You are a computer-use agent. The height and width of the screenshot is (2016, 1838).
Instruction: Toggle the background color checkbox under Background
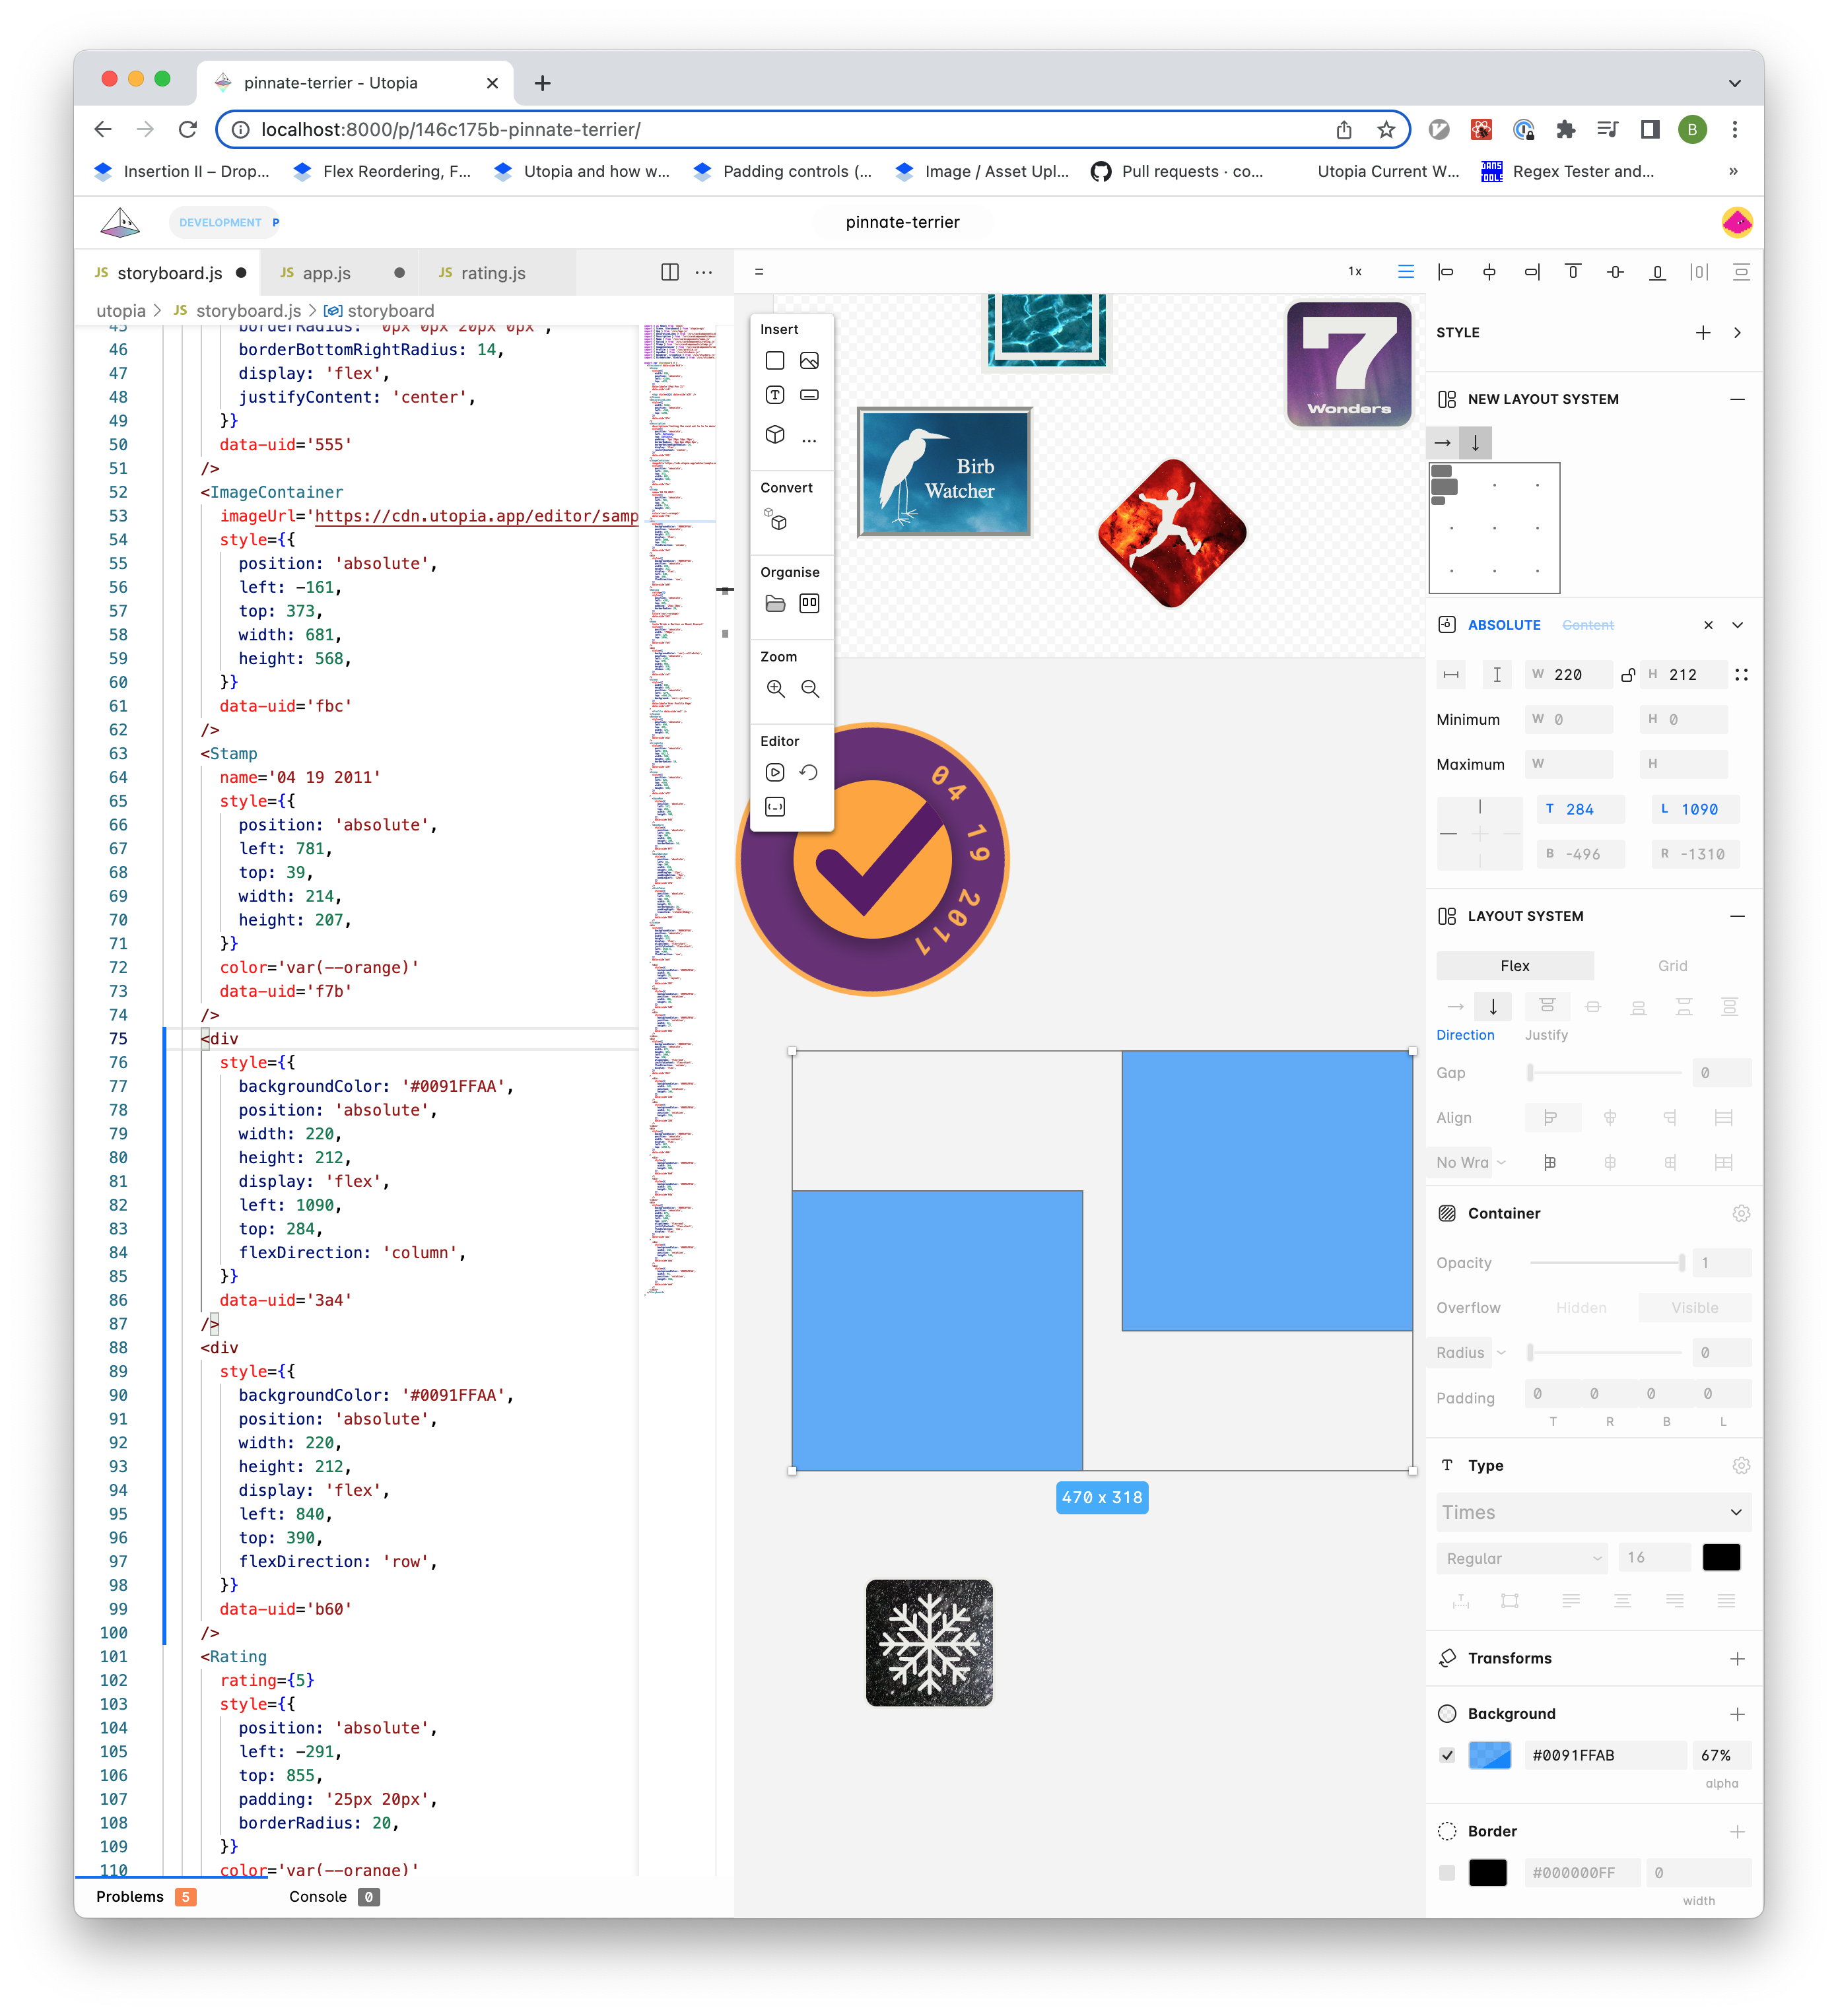click(1447, 1755)
